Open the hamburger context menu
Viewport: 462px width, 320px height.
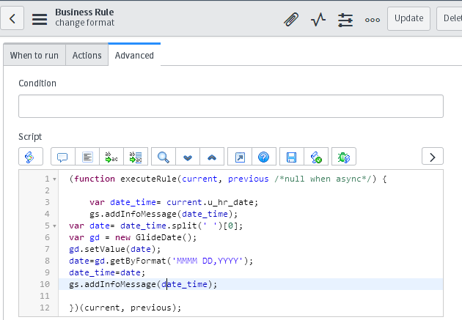[x=40, y=19]
